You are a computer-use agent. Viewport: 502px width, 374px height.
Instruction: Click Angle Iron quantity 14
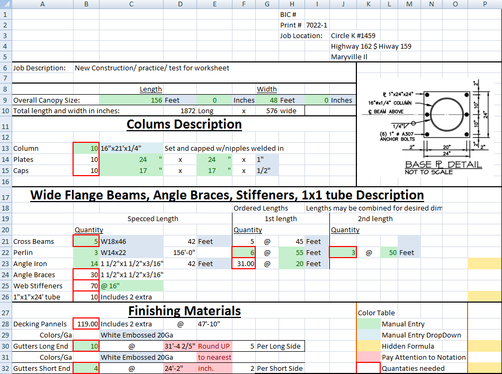pyautogui.click(x=86, y=263)
